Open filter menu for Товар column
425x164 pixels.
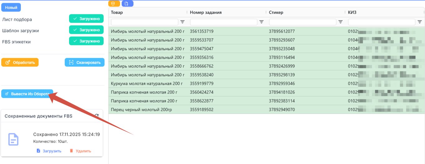click(183, 22)
